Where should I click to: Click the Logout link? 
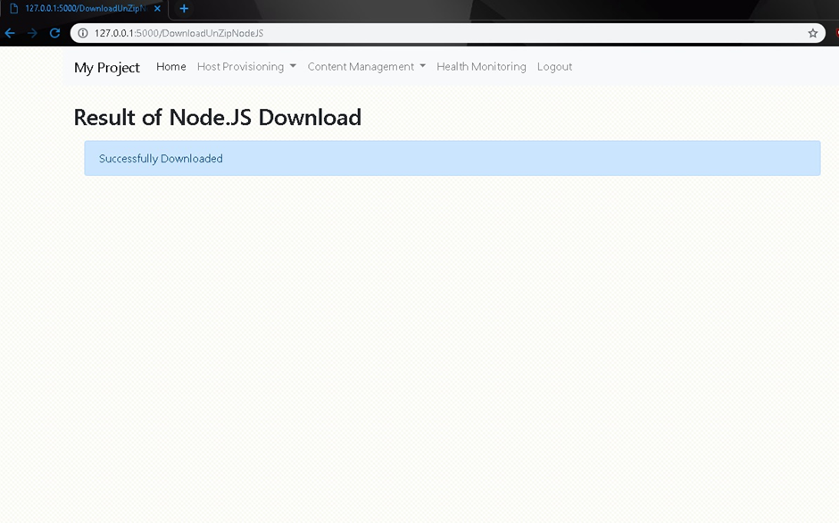coord(554,66)
